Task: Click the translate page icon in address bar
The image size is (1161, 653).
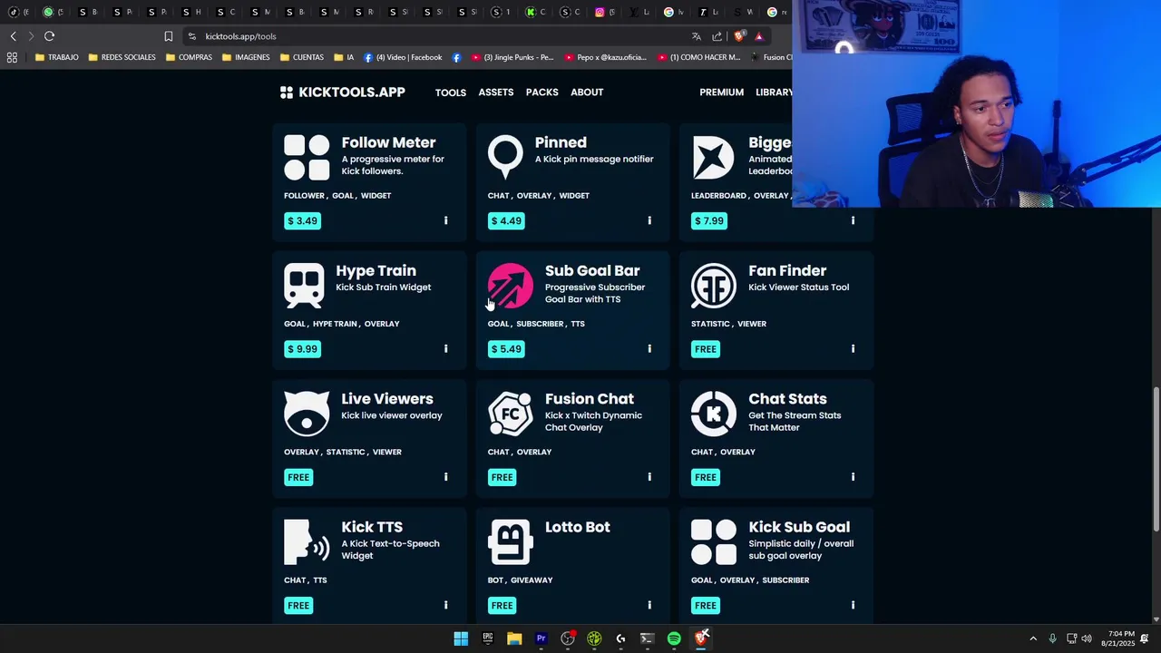Action: (696, 36)
